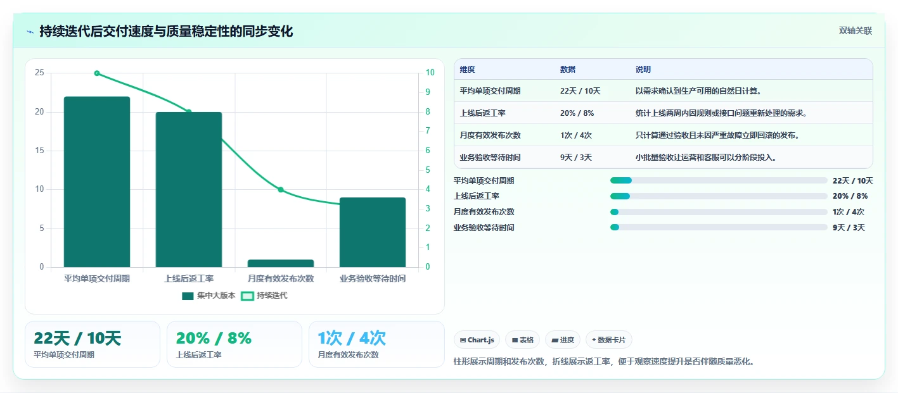Click the 月度有效发布次数 progress bar
Viewport: 898px width, 393px height.
coord(719,212)
